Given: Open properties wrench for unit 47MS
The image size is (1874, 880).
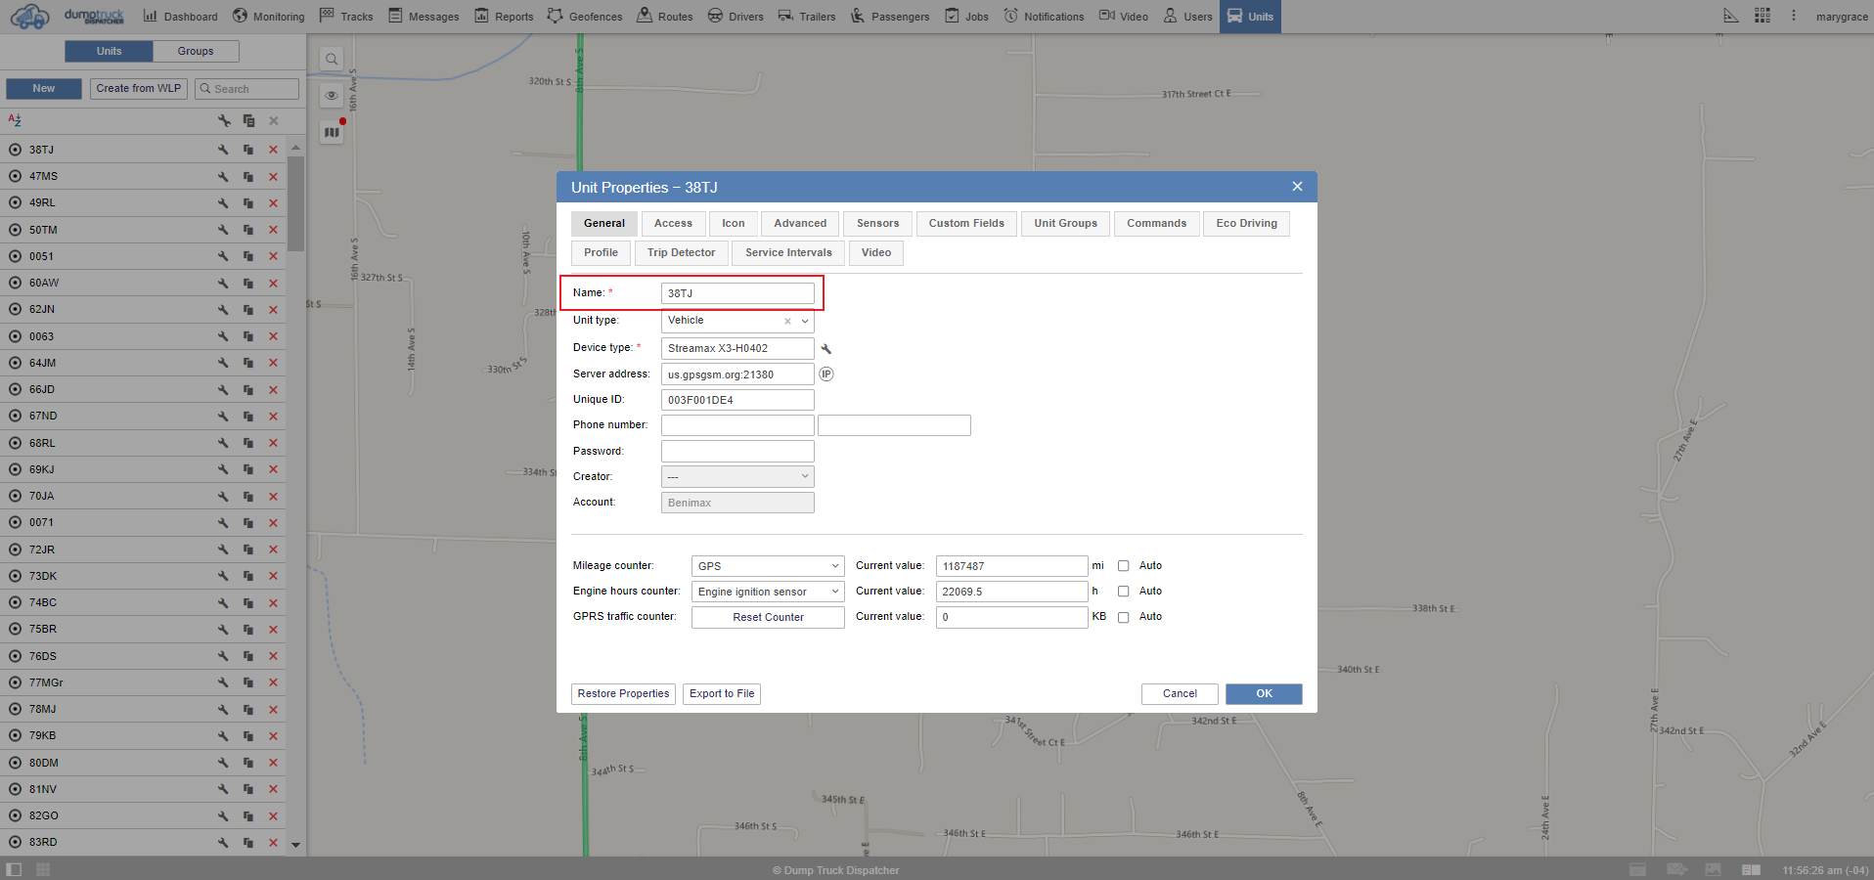Looking at the screenshot, I should 223,177.
